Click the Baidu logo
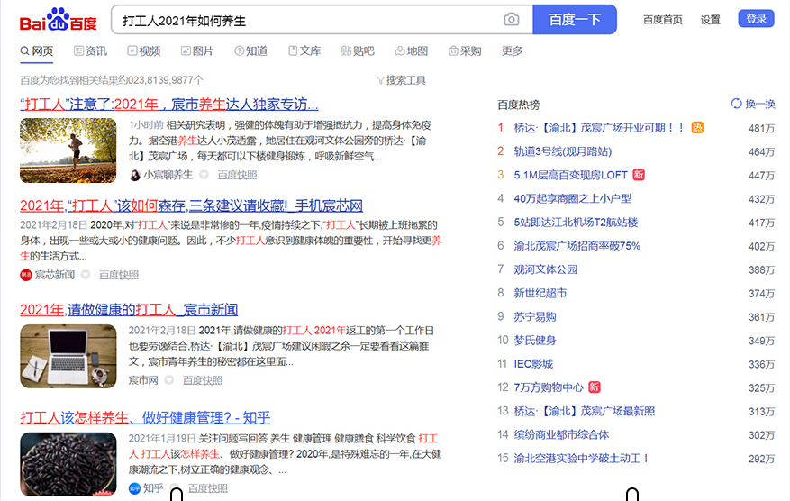Image resolution: width=790 pixels, height=501 pixels. (58, 20)
